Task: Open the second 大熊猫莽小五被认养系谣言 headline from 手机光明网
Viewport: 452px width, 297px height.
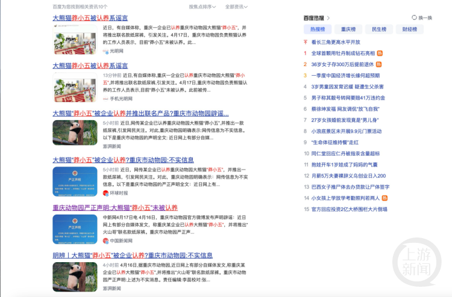Action: tap(90, 66)
